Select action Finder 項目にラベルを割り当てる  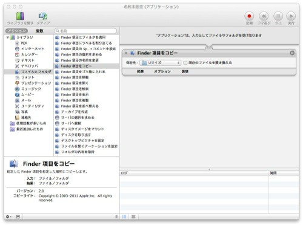pyautogui.click(x=87, y=43)
